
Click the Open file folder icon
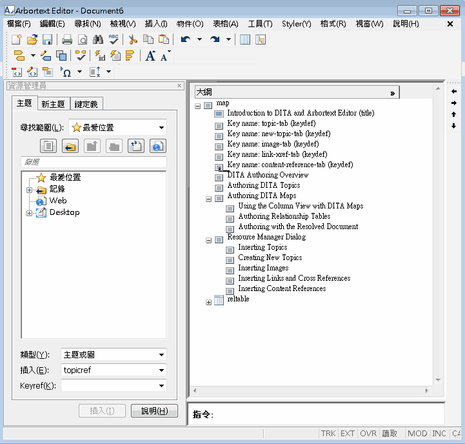click(32, 39)
